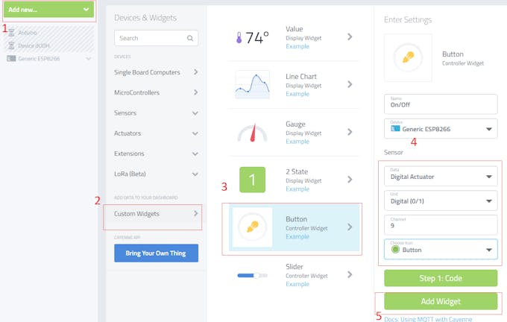Open the Value widget Example link
507x322 pixels.
(x=297, y=46)
